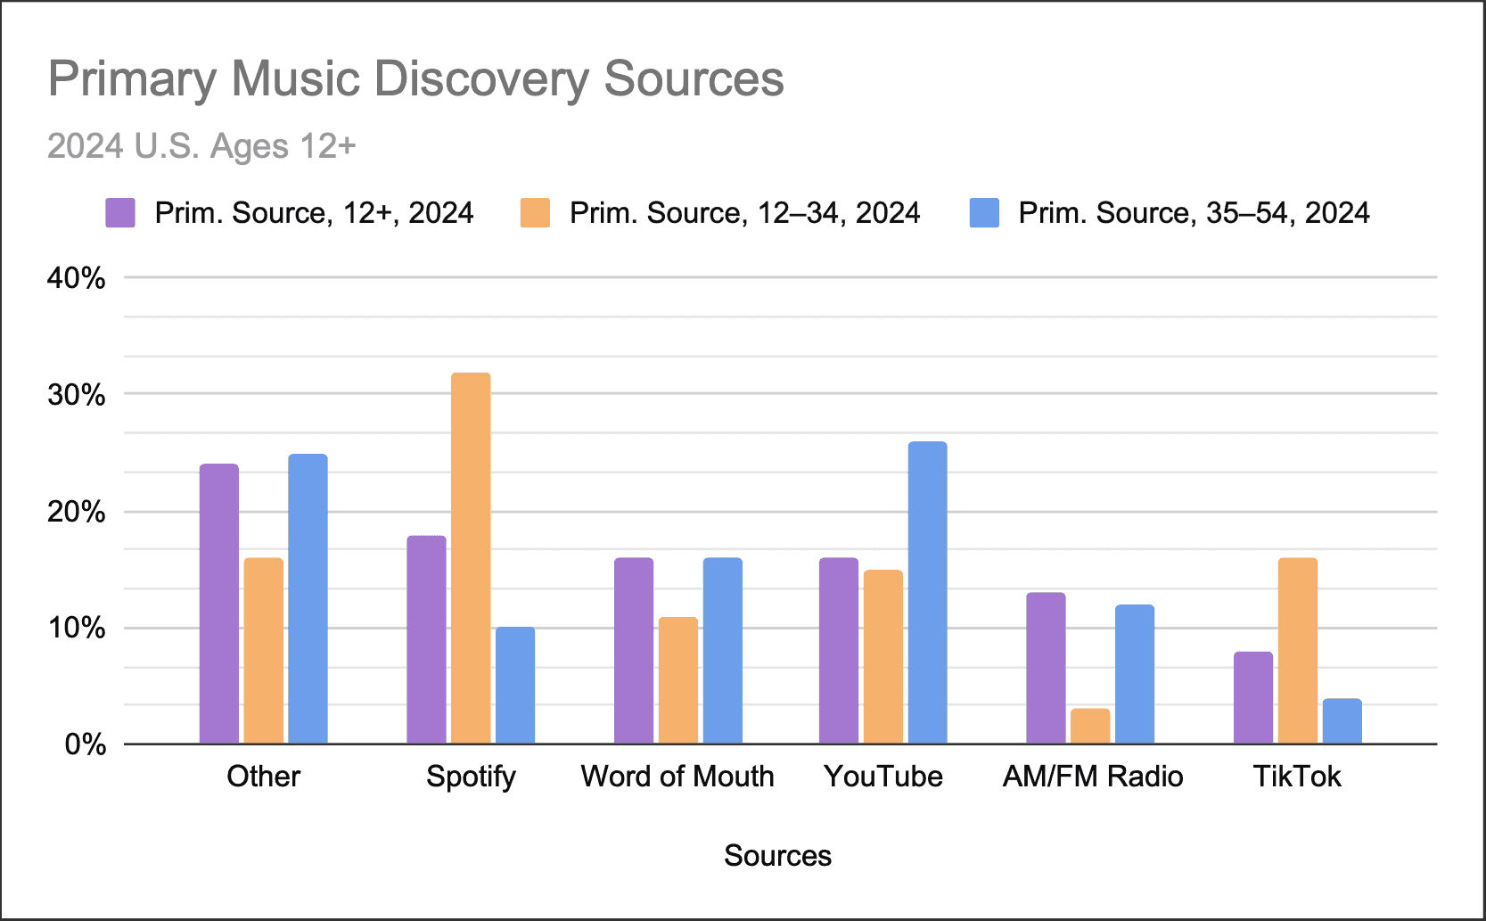Select the blue 35–54 bar for Spotify
This screenshot has width=1486, height=921.
(x=515, y=686)
